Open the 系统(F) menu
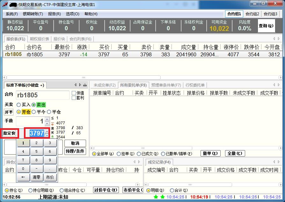This screenshot has width=285, height=202. tap(12, 14)
